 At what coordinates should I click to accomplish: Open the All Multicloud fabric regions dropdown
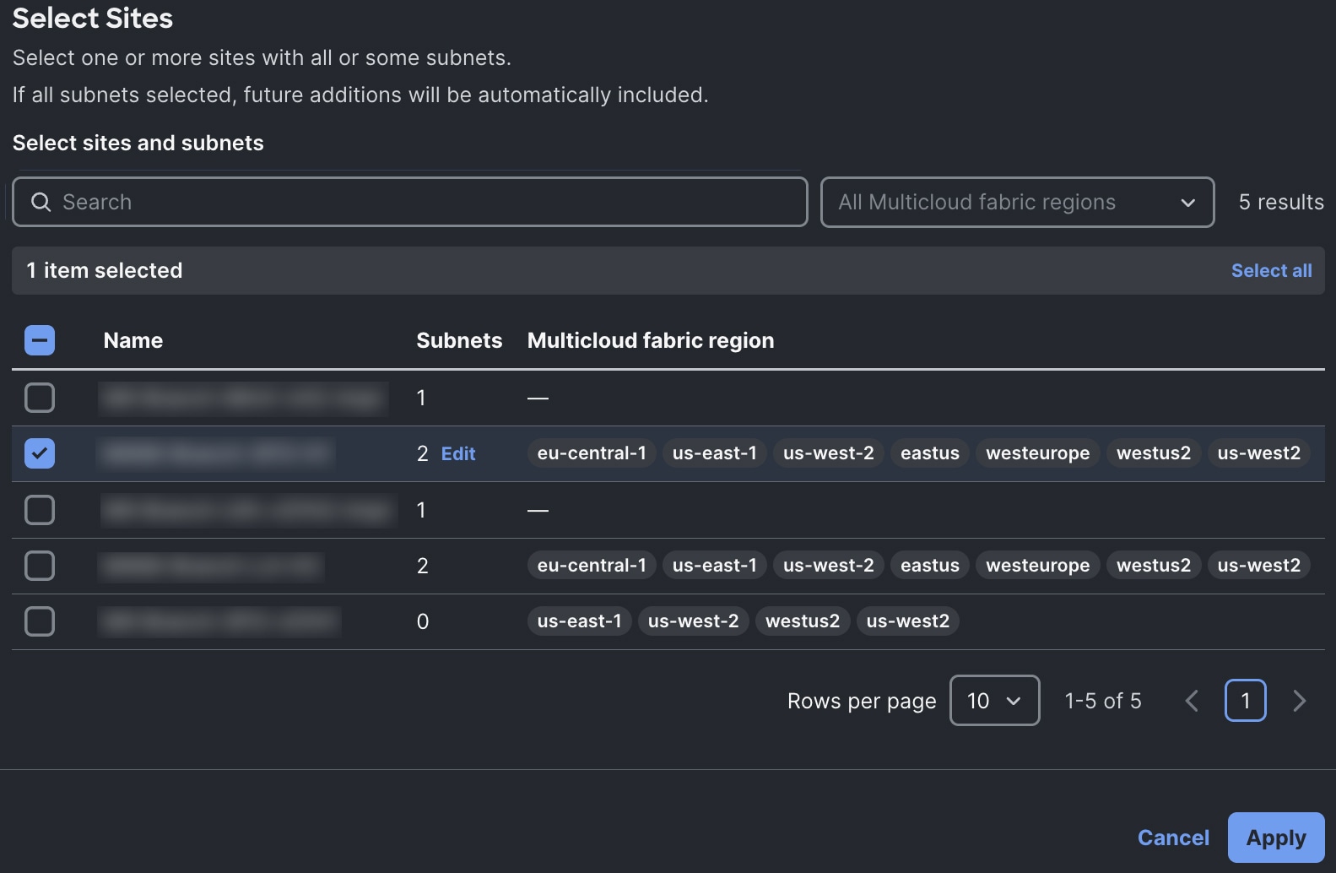pos(1017,202)
